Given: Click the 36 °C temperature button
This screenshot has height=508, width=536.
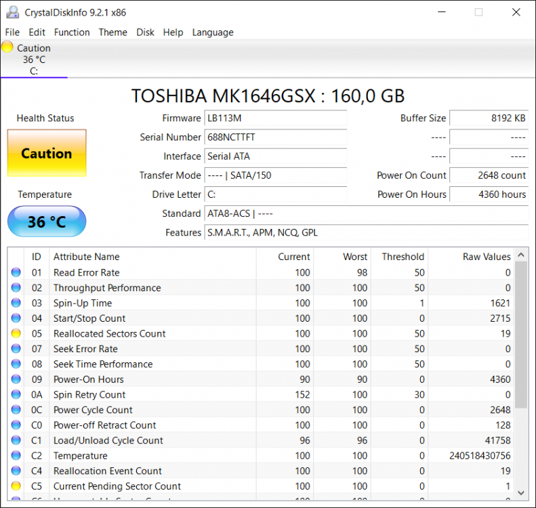Looking at the screenshot, I should pos(47,221).
